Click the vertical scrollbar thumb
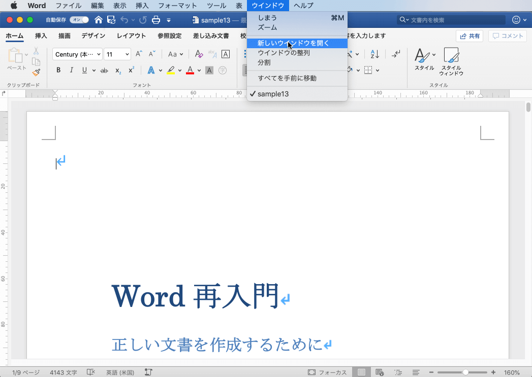 528,108
